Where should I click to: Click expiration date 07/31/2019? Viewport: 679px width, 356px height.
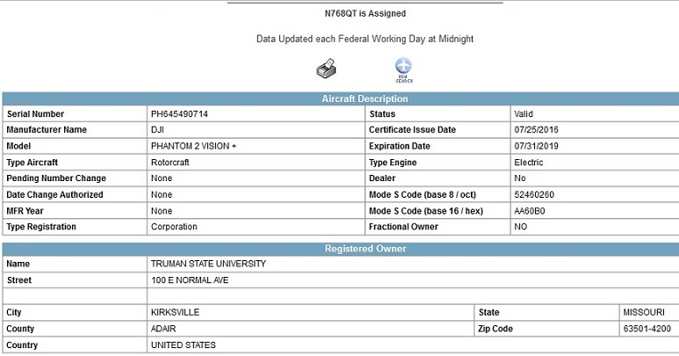pos(536,146)
